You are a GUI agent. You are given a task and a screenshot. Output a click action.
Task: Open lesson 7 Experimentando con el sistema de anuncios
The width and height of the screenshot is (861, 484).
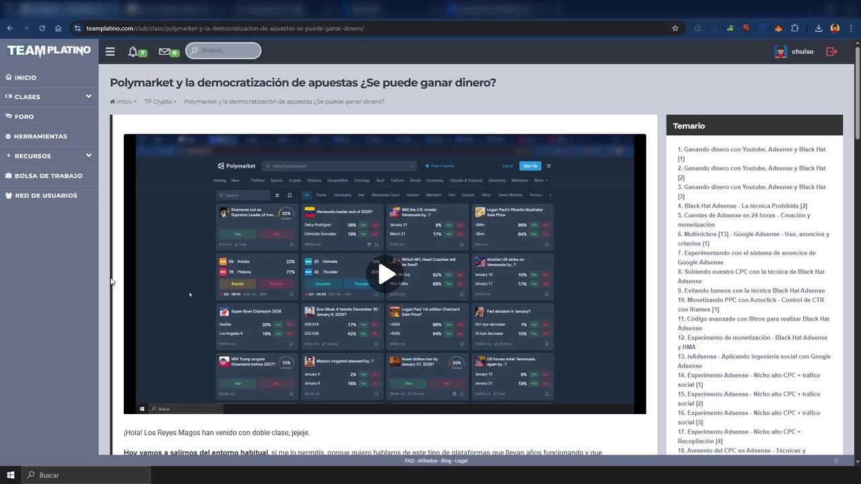(747, 257)
